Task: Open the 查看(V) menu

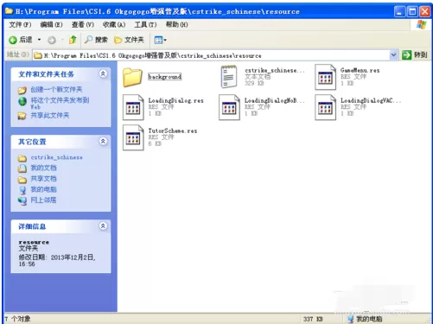Action: (x=83, y=25)
